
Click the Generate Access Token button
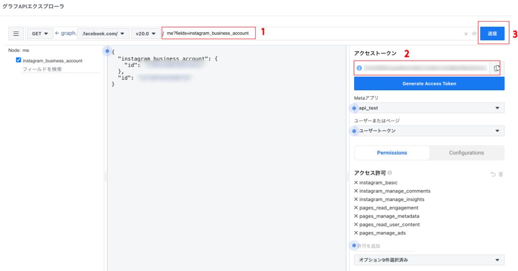pyautogui.click(x=429, y=84)
